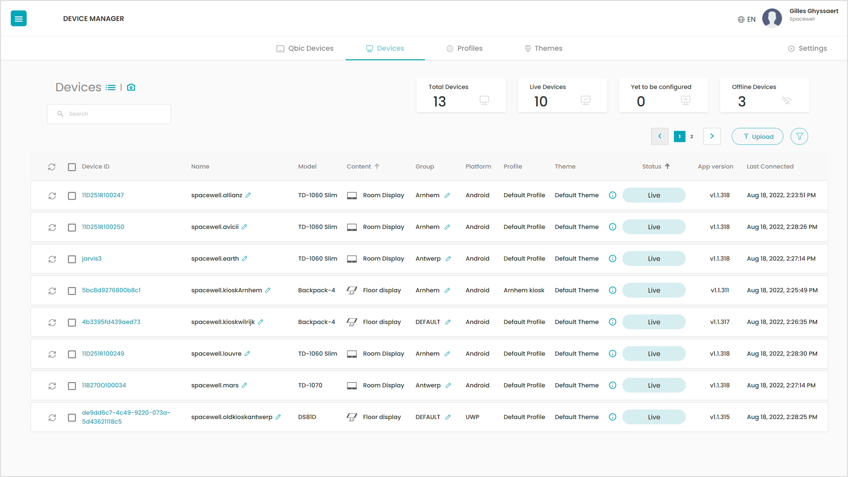Switch to list view icon beside Devices
Image resolution: width=848 pixels, height=477 pixels.
pos(111,87)
